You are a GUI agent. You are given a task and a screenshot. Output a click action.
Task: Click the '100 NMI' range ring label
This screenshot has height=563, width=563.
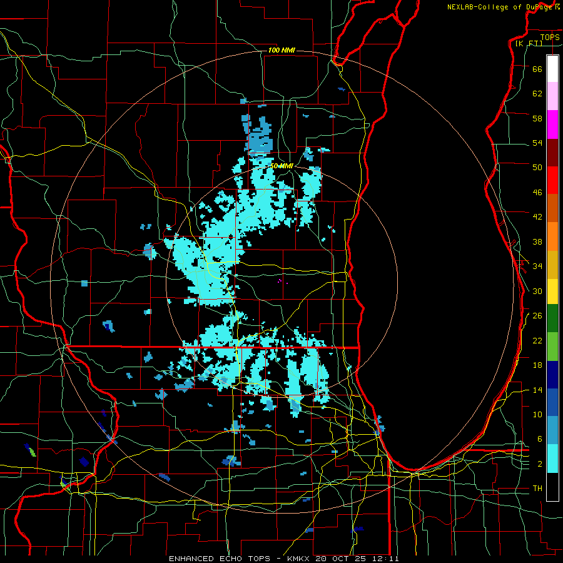281,50
